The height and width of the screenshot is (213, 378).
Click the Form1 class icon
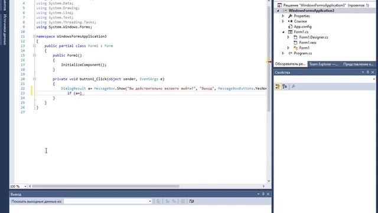pyautogui.click(x=295, y=48)
